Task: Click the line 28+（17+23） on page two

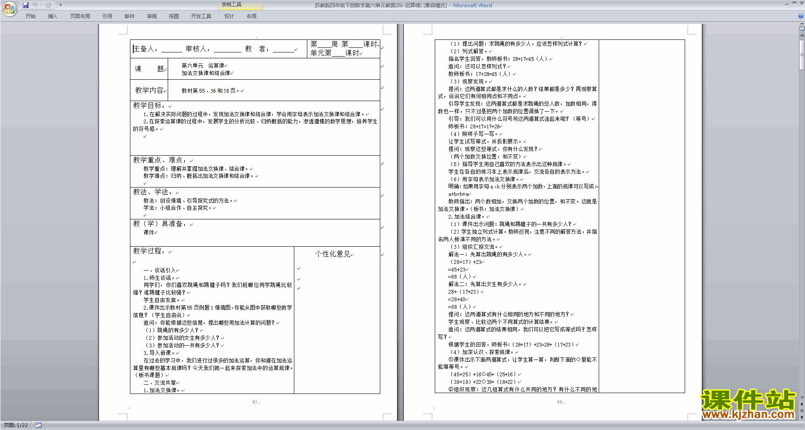Action: pyautogui.click(x=465, y=292)
